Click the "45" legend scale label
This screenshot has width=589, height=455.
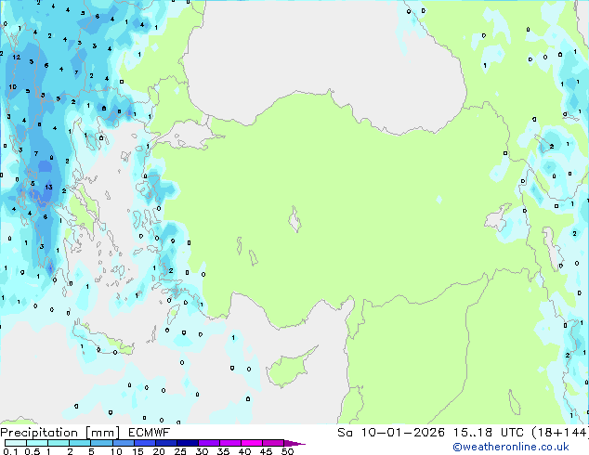pos(266,451)
